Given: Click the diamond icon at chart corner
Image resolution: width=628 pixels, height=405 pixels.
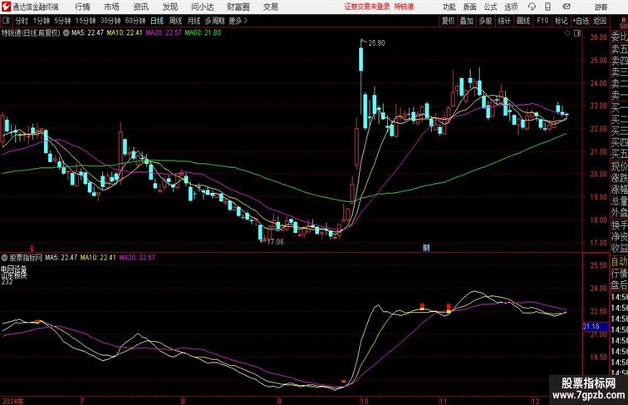Looking at the screenshot, I should (567, 34).
